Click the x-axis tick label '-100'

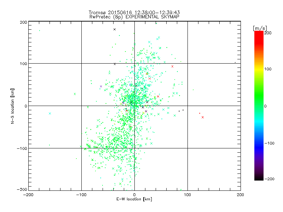[x=81, y=195]
